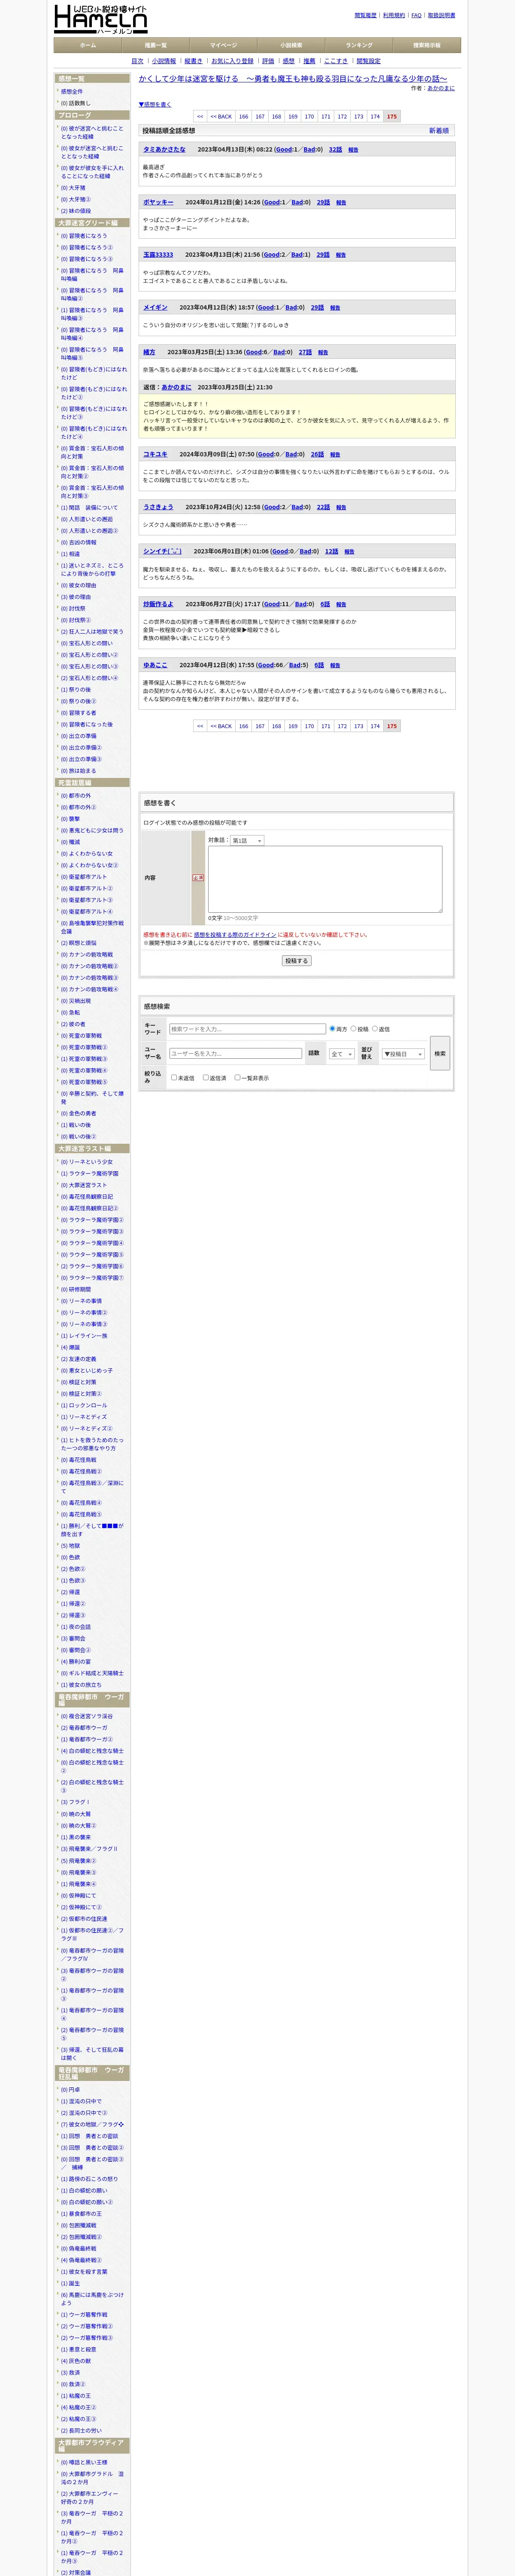Open 小説情報 in the sub menu
The height and width of the screenshot is (2576, 515).
tap(164, 61)
